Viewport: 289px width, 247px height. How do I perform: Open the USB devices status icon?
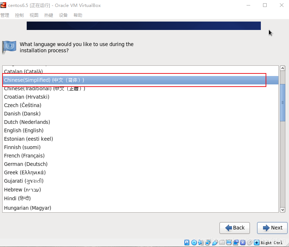click(215, 242)
